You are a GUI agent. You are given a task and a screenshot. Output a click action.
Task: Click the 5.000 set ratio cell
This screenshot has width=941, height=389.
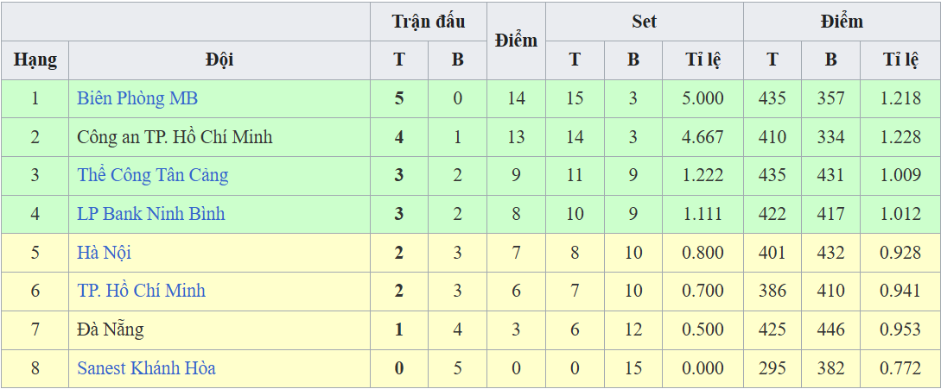pyautogui.click(x=703, y=98)
